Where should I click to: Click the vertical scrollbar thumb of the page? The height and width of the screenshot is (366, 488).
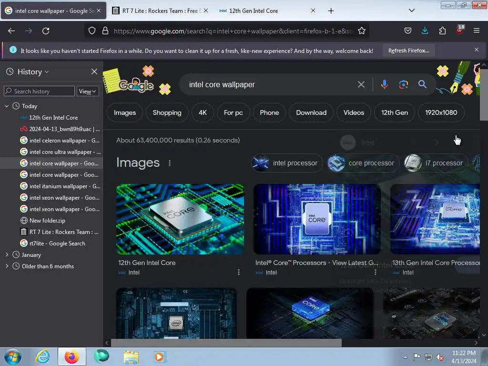click(484, 95)
